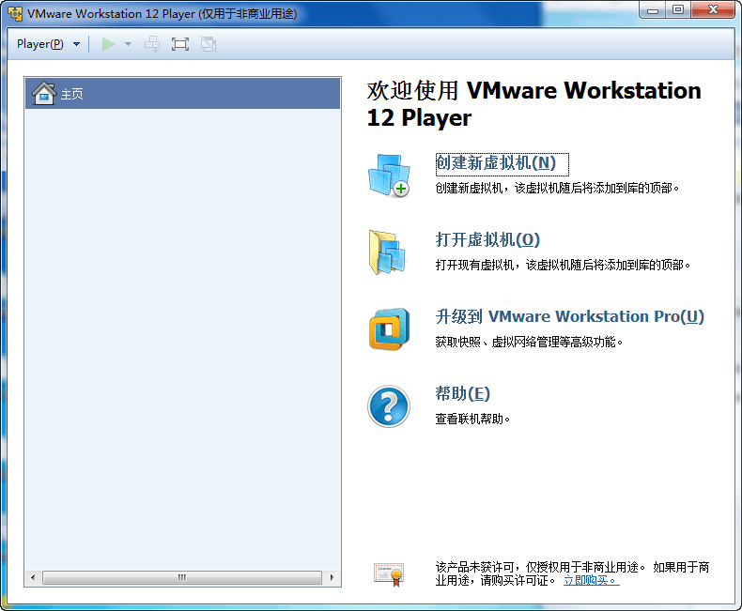
Task: Click library scrollbar right arrow
Action: coord(332,577)
